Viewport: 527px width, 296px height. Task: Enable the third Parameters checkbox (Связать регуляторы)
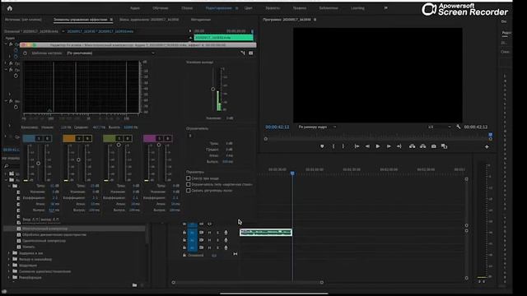[189, 190]
